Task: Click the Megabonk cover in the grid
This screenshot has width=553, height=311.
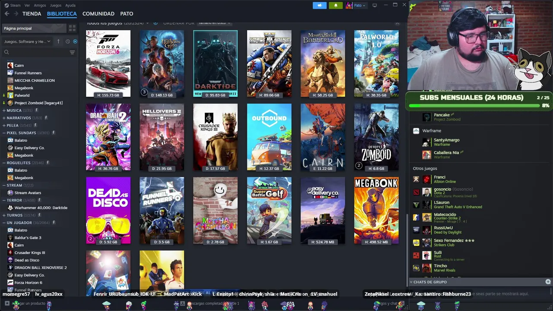Action: pyautogui.click(x=376, y=211)
